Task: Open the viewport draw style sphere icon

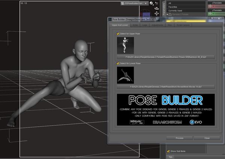Action: coord(151,3)
